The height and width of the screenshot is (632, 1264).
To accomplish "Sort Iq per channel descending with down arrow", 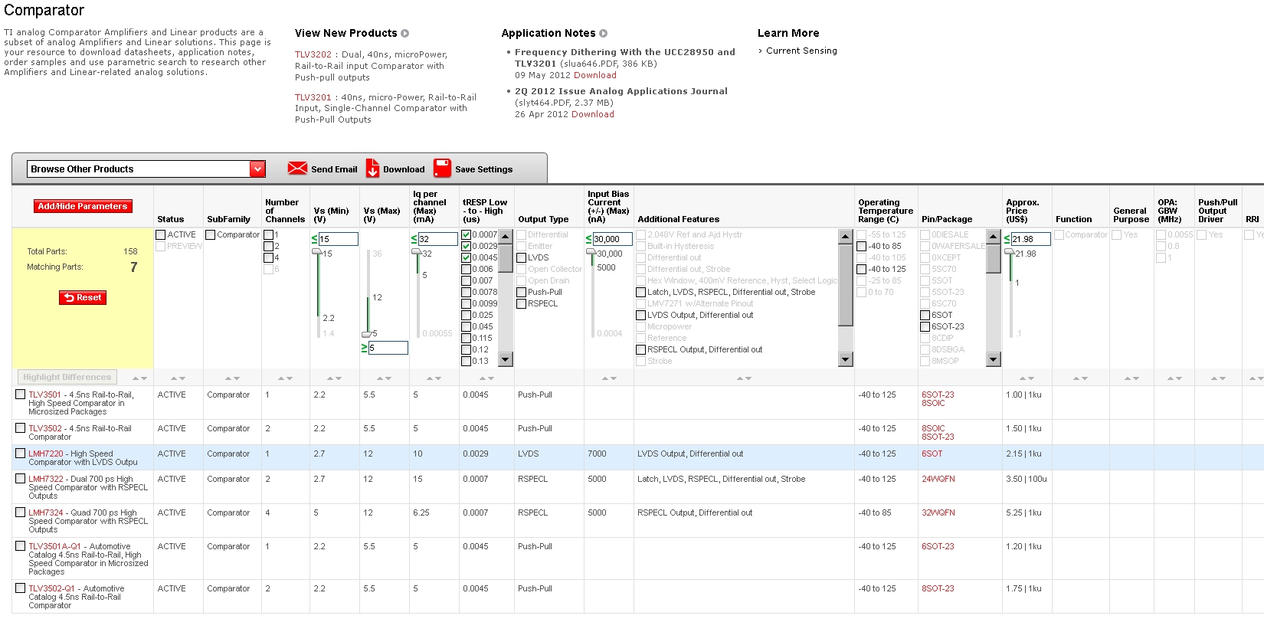I will click(437, 378).
